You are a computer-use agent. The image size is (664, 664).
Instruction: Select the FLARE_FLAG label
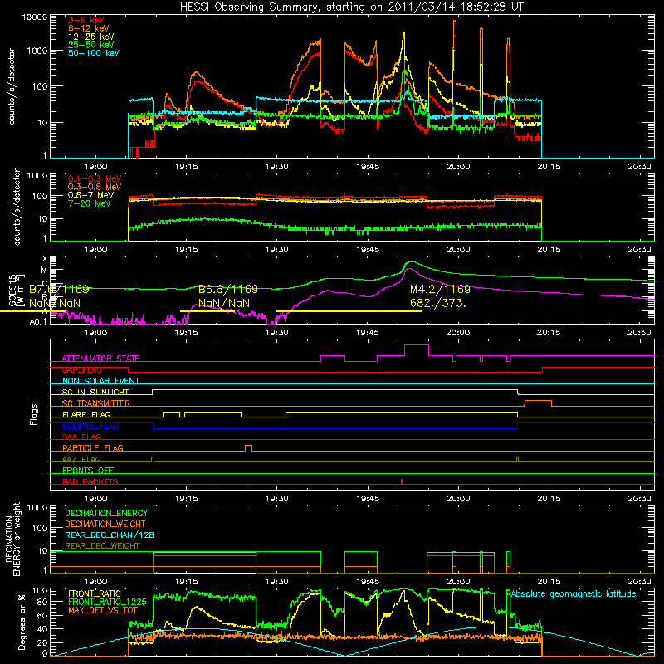pos(86,414)
